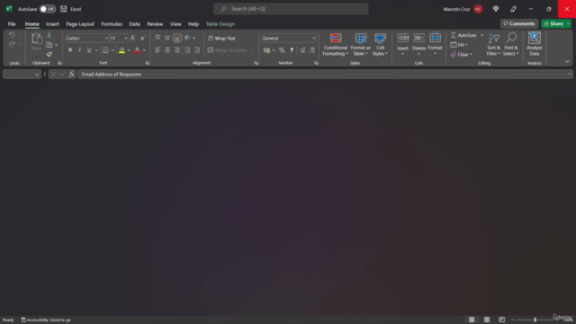Click the AutoSum button
Screen dimensions: 576x324
(x=463, y=35)
